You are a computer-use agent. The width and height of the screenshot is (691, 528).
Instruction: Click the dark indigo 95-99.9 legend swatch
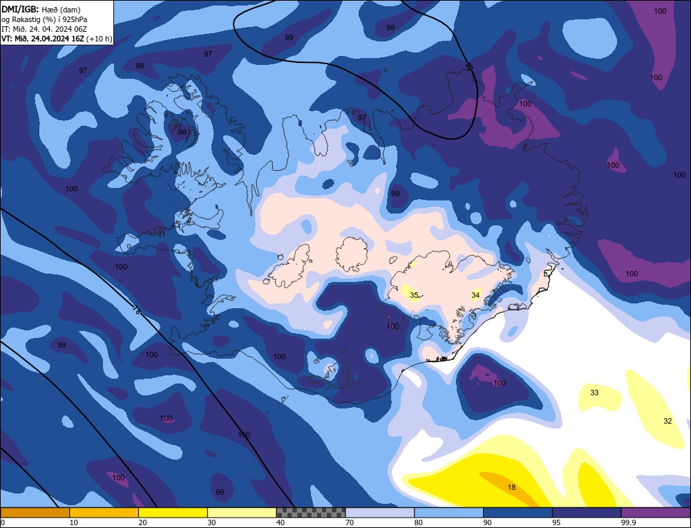587,513
